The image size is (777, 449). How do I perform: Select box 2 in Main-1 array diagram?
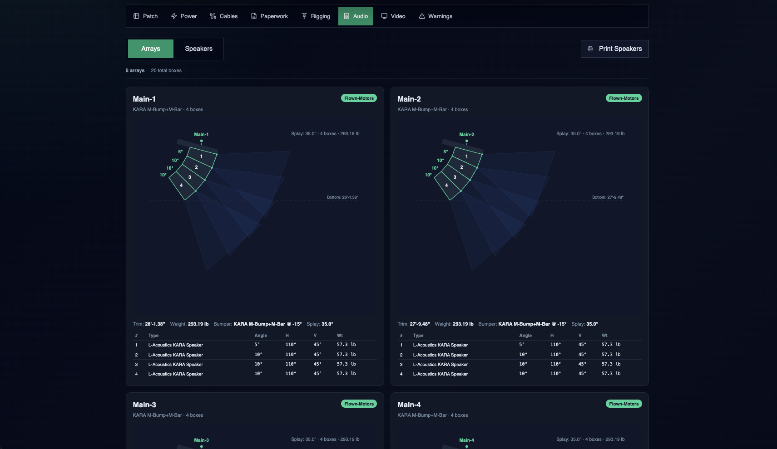pos(197,167)
